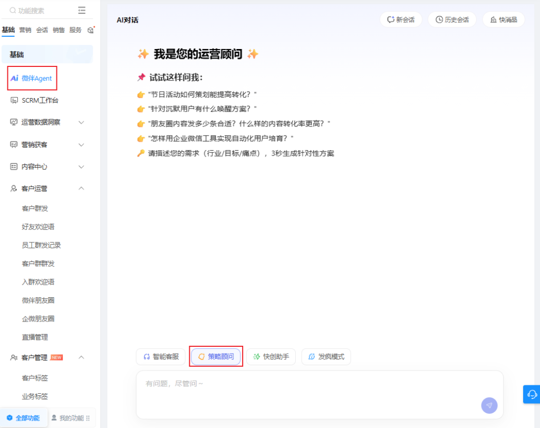Click suggestion '节日活动如何策划能提高转化?'
Image resolution: width=540 pixels, height=428 pixels.
click(x=202, y=94)
